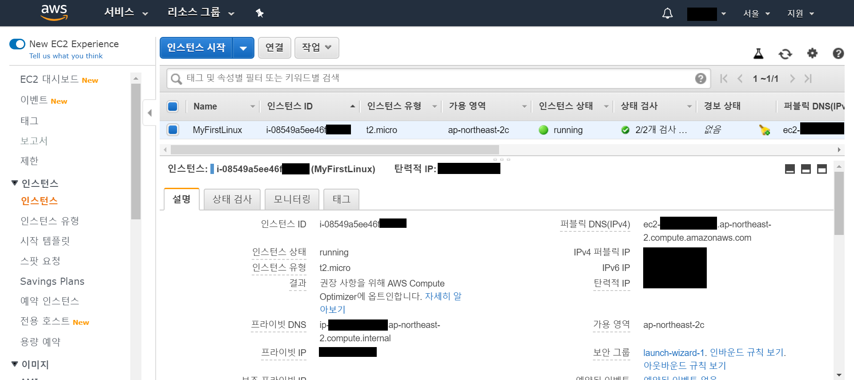Collapse the 인스턴스 section in the sidebar

[15, 183]
